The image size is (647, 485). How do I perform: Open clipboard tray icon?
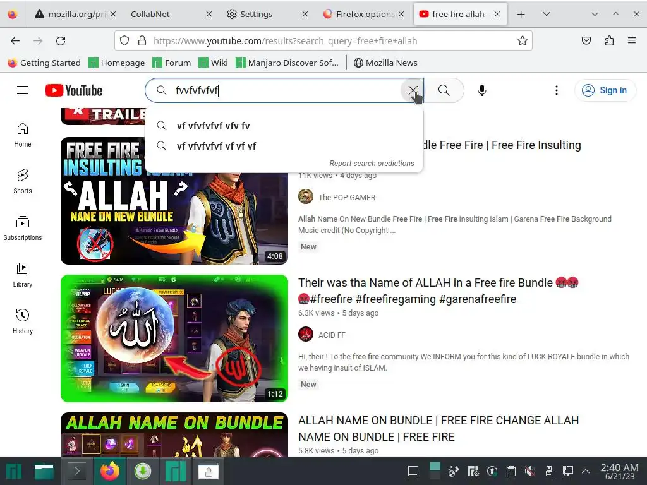tap(511, 471)
